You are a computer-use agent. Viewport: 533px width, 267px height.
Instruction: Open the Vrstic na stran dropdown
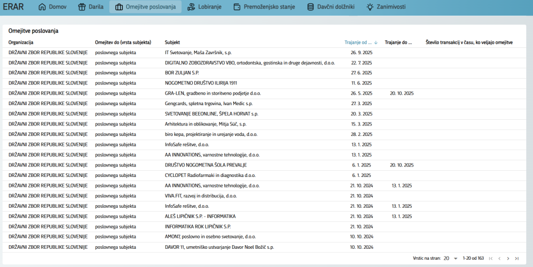tap(450, 258)
